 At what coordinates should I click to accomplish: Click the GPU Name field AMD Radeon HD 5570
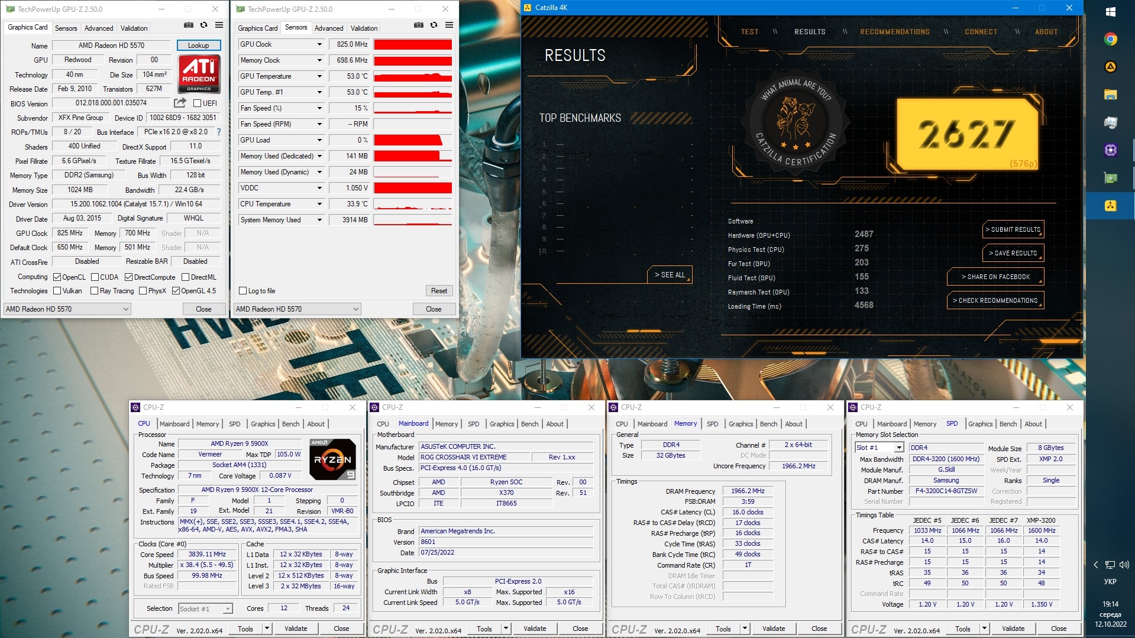[111, 46]
